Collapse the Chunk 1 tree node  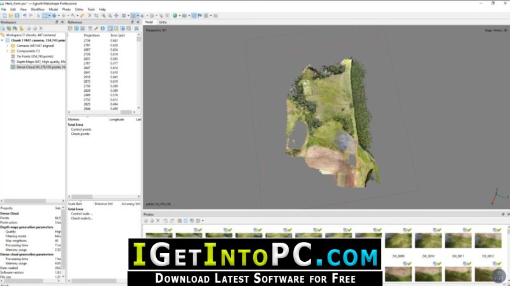(3, 40)
